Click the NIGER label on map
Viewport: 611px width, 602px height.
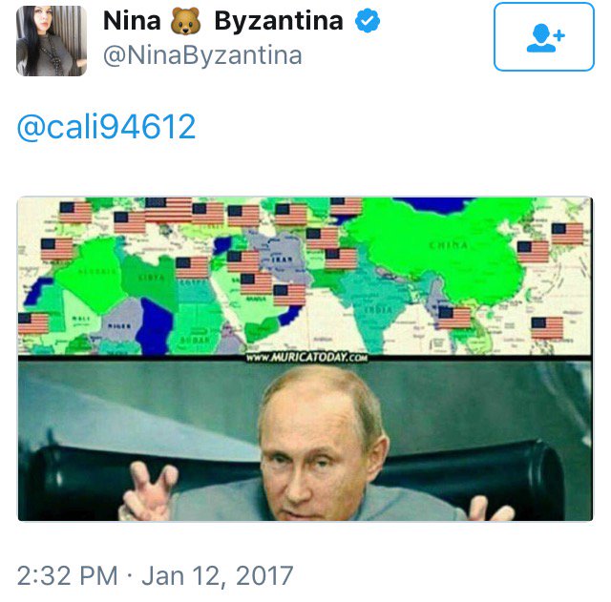click(x=119, y=325)
